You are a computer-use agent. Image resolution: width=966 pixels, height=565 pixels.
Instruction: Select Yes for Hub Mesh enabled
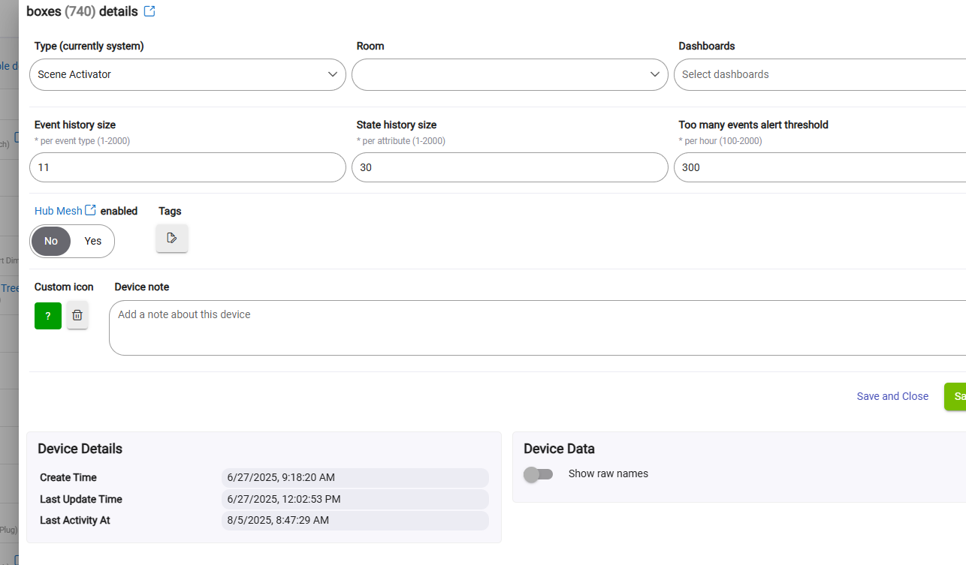[x=93, y=241]
